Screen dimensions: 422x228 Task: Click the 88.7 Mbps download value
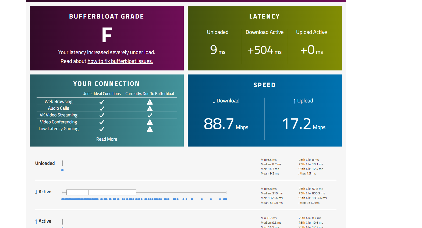pyautogui.click(x=226, y=124)
